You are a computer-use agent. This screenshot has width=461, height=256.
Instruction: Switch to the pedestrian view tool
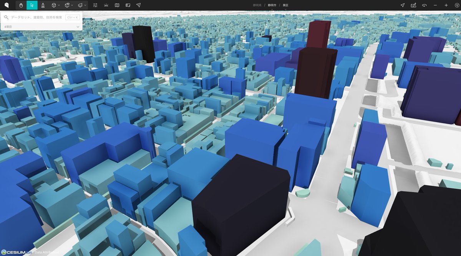click(x=43, y=5)
